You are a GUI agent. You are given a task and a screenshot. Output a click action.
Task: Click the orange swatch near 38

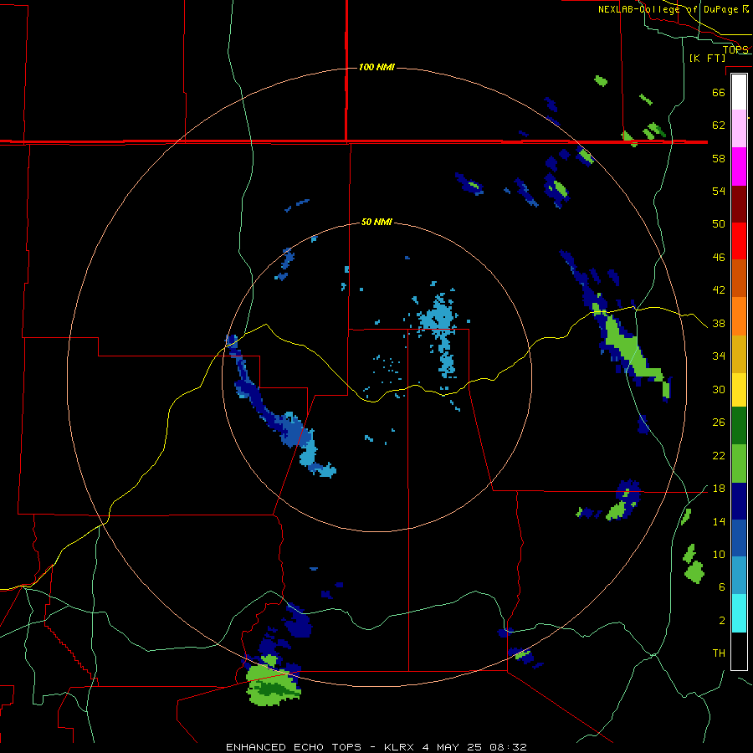739,316
